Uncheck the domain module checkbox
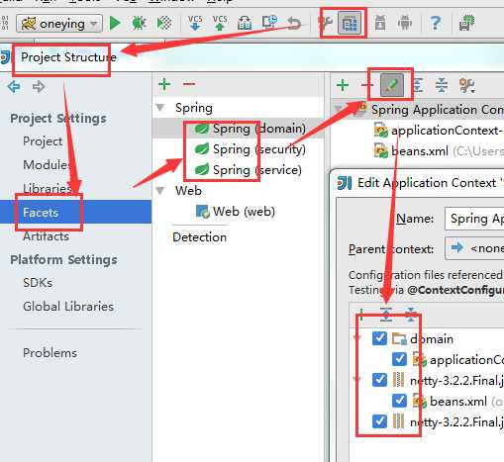Viewport: 504px width, 462px height. coord(379,338)
